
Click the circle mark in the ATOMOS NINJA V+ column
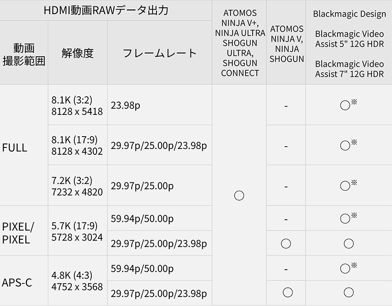pyautogui.click(x=239, y=195)
